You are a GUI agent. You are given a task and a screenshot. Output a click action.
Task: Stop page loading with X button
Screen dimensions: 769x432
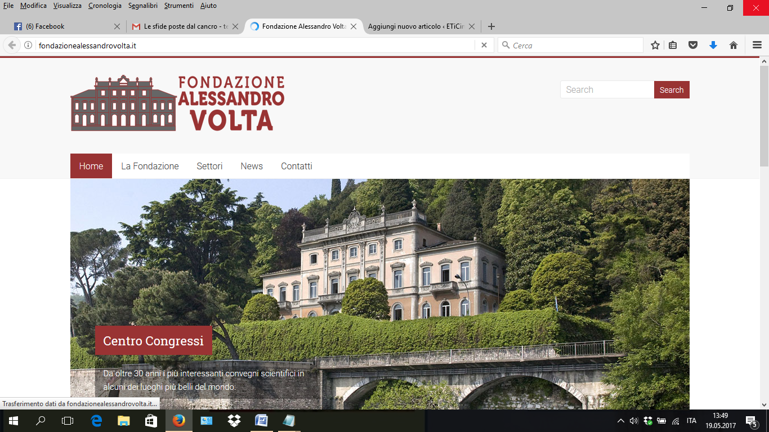click(484, 46)
